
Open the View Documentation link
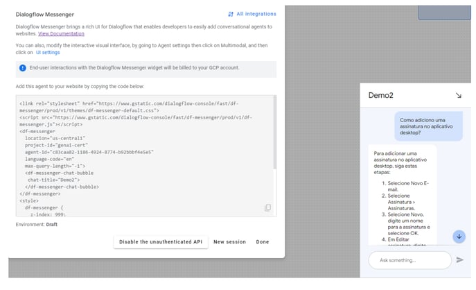pyautogui.click(x=61, y=34)
